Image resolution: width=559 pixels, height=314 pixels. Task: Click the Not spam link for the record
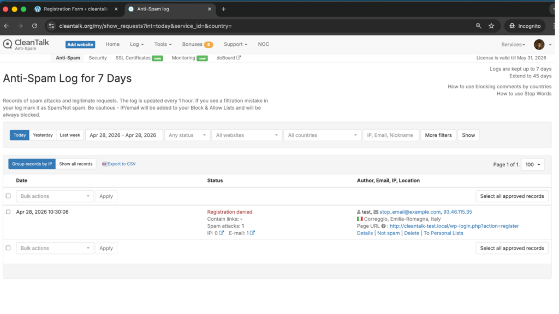pyautogui.click(x=388, y=233)
